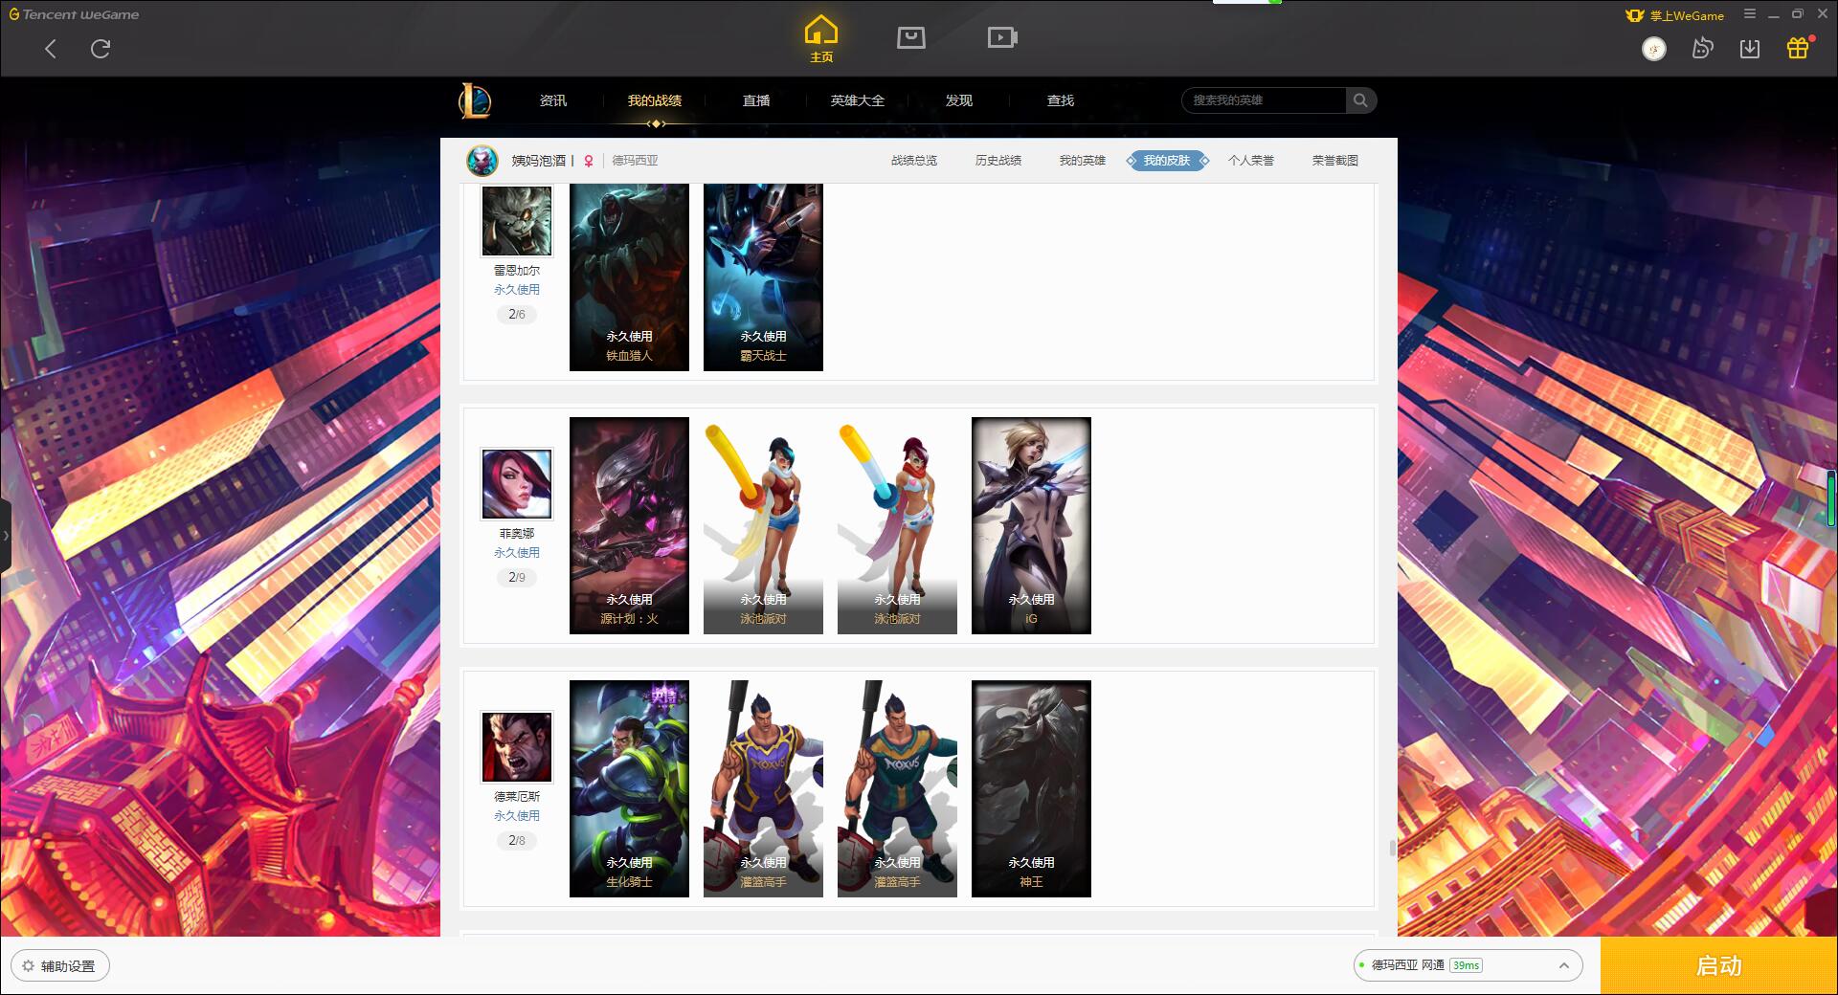
Task: Open the 发现 tab
Action: (x=959, y=100)
